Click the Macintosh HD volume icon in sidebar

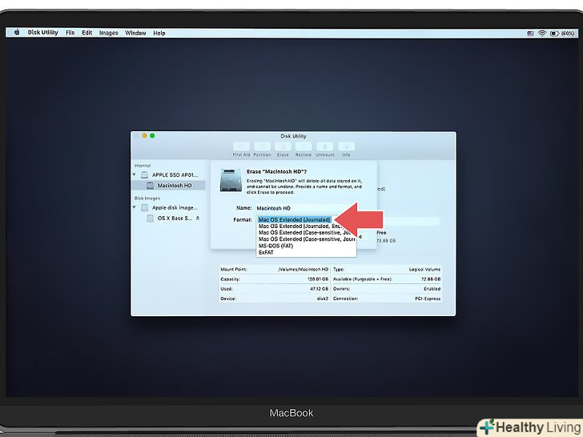pos(151,185)
